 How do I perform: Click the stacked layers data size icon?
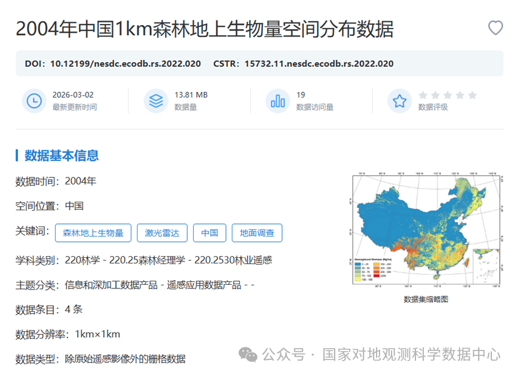click(156, 100)
